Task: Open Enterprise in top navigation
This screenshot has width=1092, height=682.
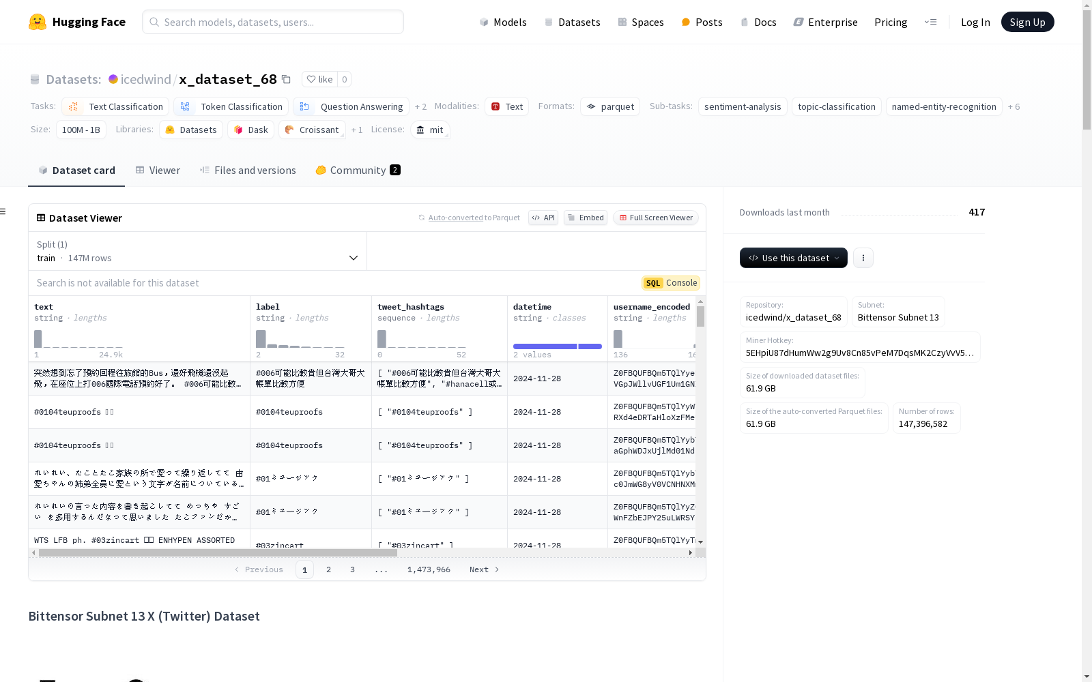Action: coord(825,22)
